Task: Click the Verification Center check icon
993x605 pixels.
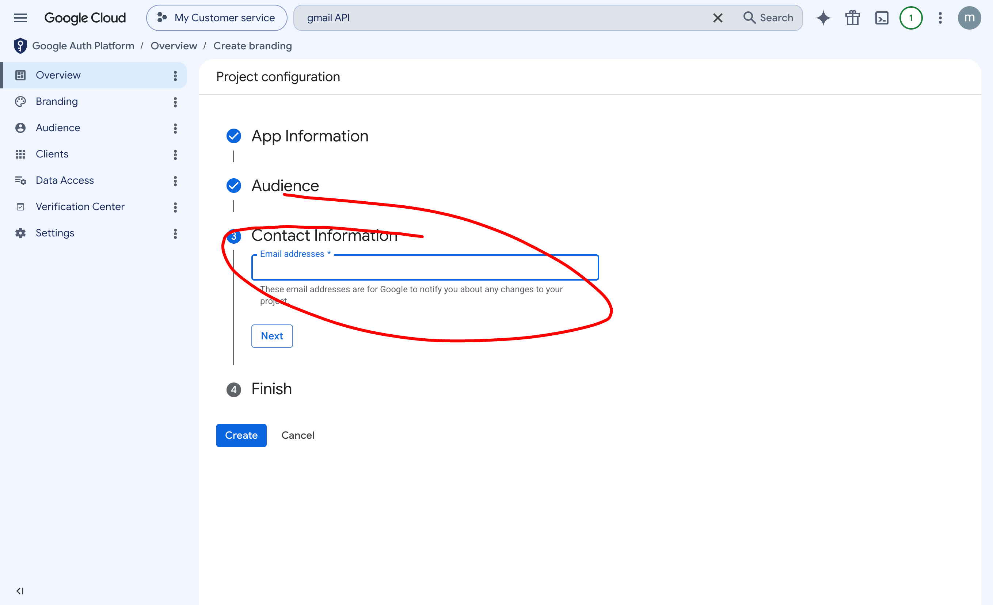Action: (20, 207)
